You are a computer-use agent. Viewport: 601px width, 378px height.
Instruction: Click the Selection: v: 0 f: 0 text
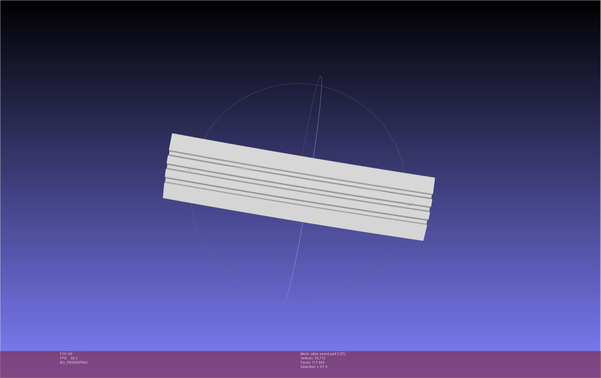[314, 367]
